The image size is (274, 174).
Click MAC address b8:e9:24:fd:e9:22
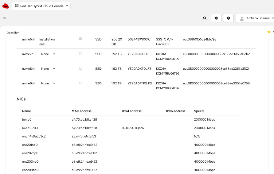[x=84, y=161]
